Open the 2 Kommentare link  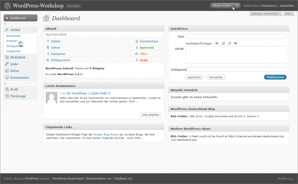click(147, 41)
